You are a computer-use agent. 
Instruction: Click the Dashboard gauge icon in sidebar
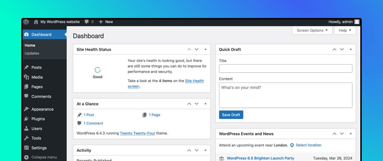point(26,35)
